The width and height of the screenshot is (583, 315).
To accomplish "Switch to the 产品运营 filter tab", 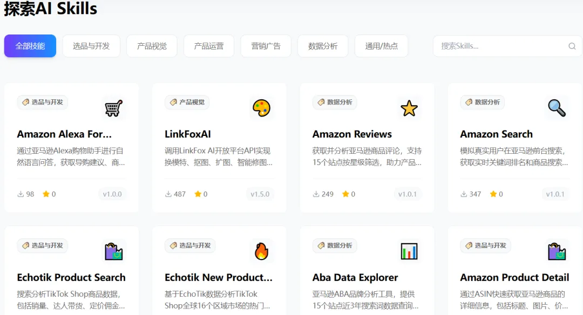I will coord(208,46).
